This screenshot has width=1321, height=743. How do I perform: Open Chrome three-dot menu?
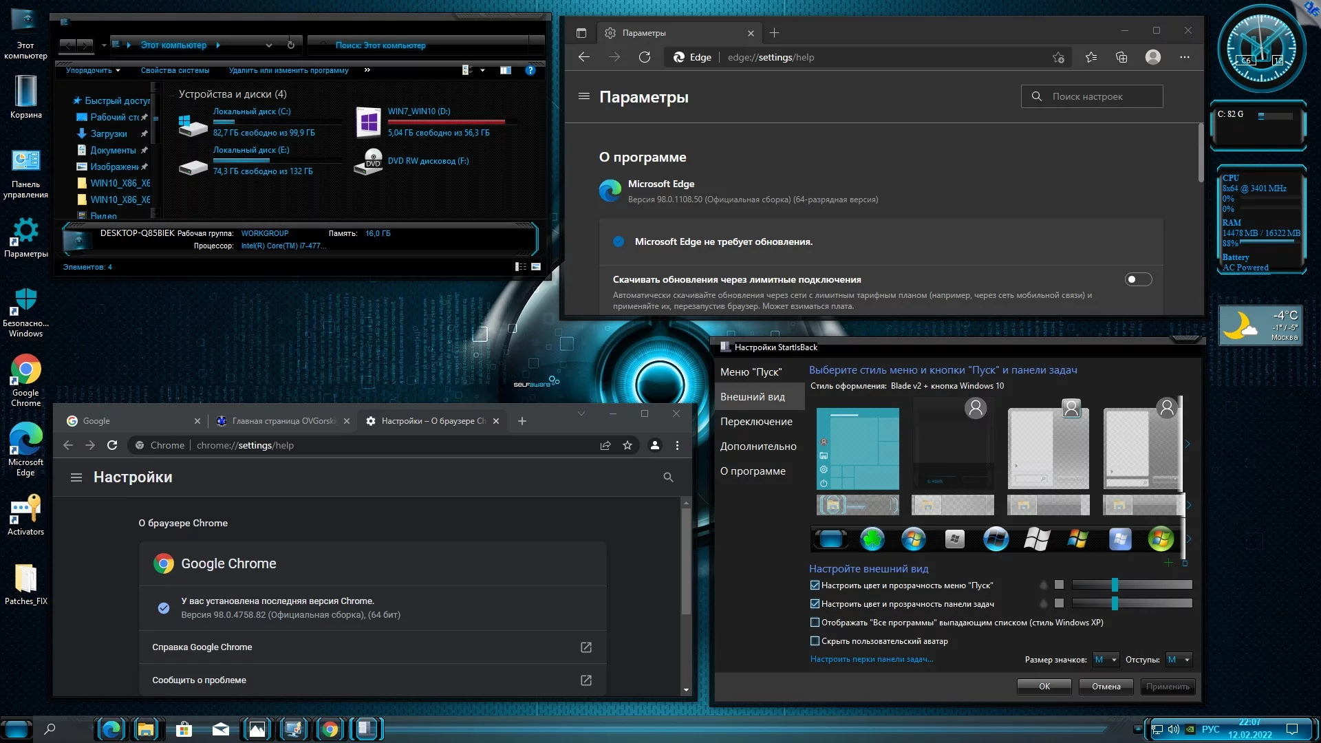pos(677,445)
